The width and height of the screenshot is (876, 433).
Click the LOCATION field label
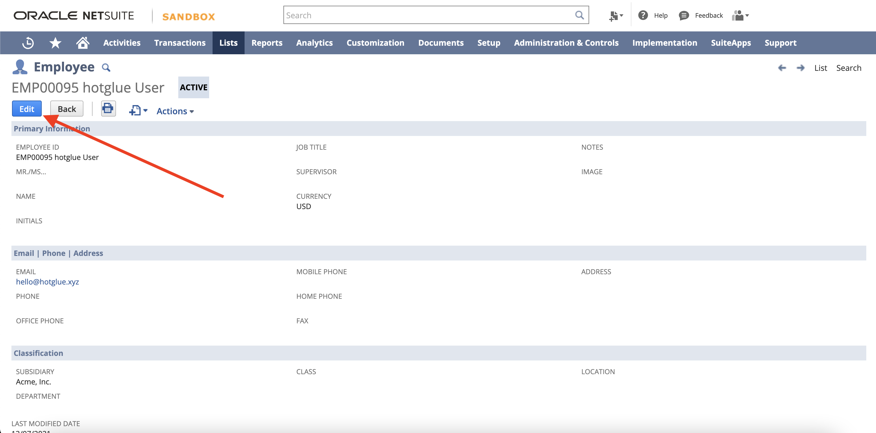point(598,372)
